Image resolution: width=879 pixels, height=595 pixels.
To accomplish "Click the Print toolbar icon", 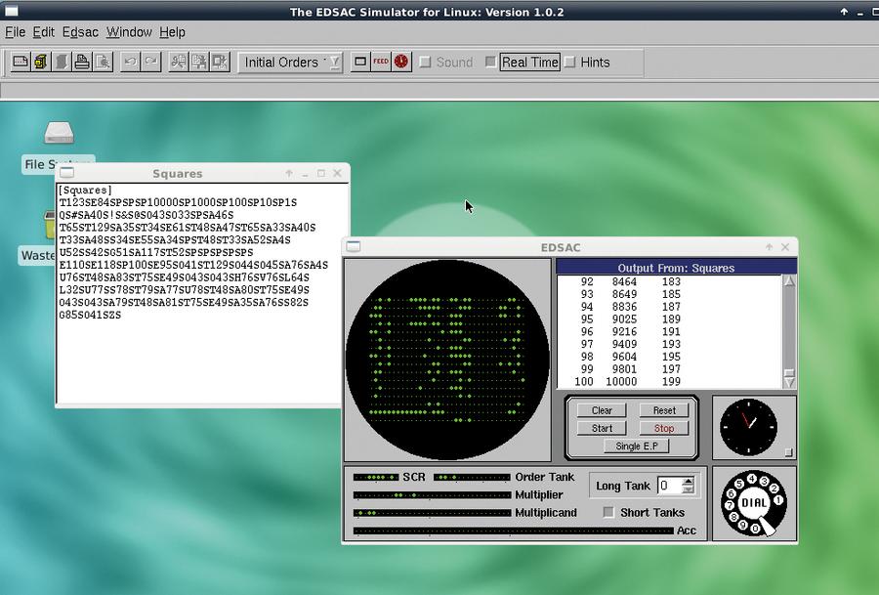I will pyautogui.click(x=82, y=62).
